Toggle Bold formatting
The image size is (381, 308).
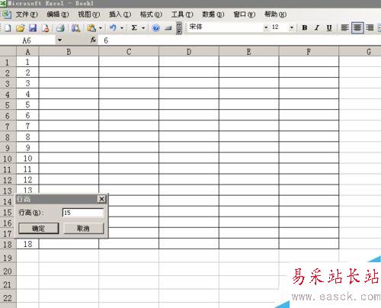(305, 27)
